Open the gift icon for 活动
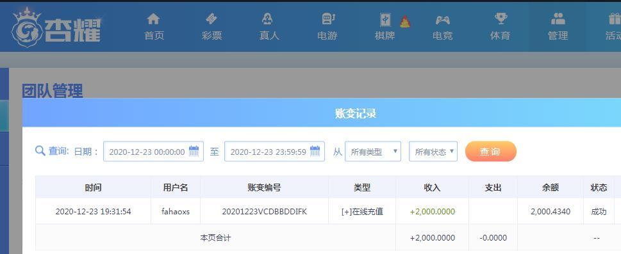 (615, 19)
